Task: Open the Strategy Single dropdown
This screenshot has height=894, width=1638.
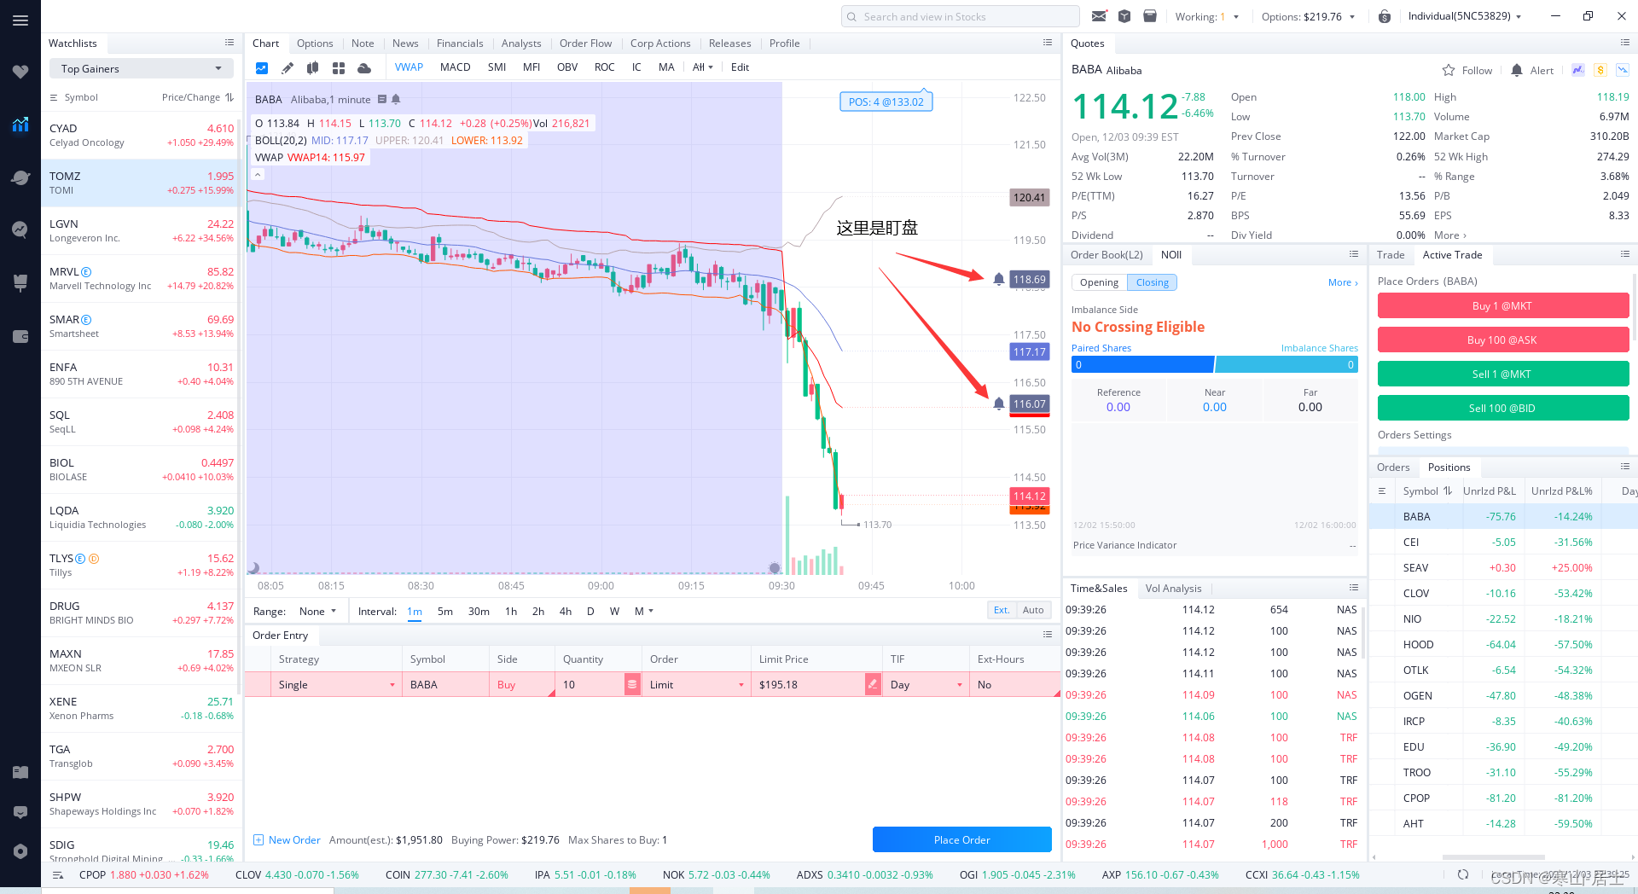Action: click(337, 684)
